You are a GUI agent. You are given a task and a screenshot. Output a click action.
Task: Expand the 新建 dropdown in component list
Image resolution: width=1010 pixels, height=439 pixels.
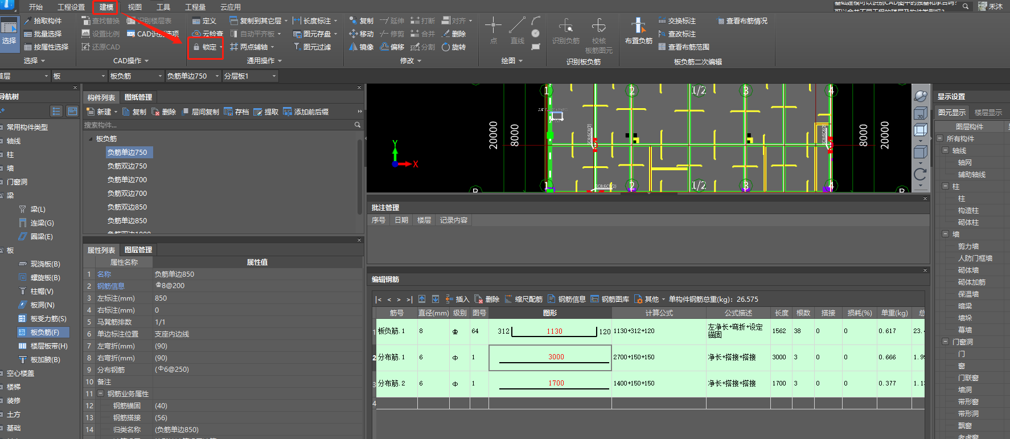tap(116, 112)
